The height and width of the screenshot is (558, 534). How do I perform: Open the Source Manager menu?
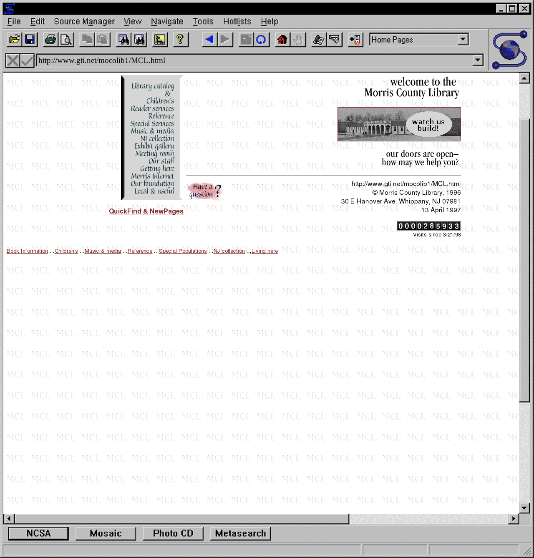pos(84,21)
